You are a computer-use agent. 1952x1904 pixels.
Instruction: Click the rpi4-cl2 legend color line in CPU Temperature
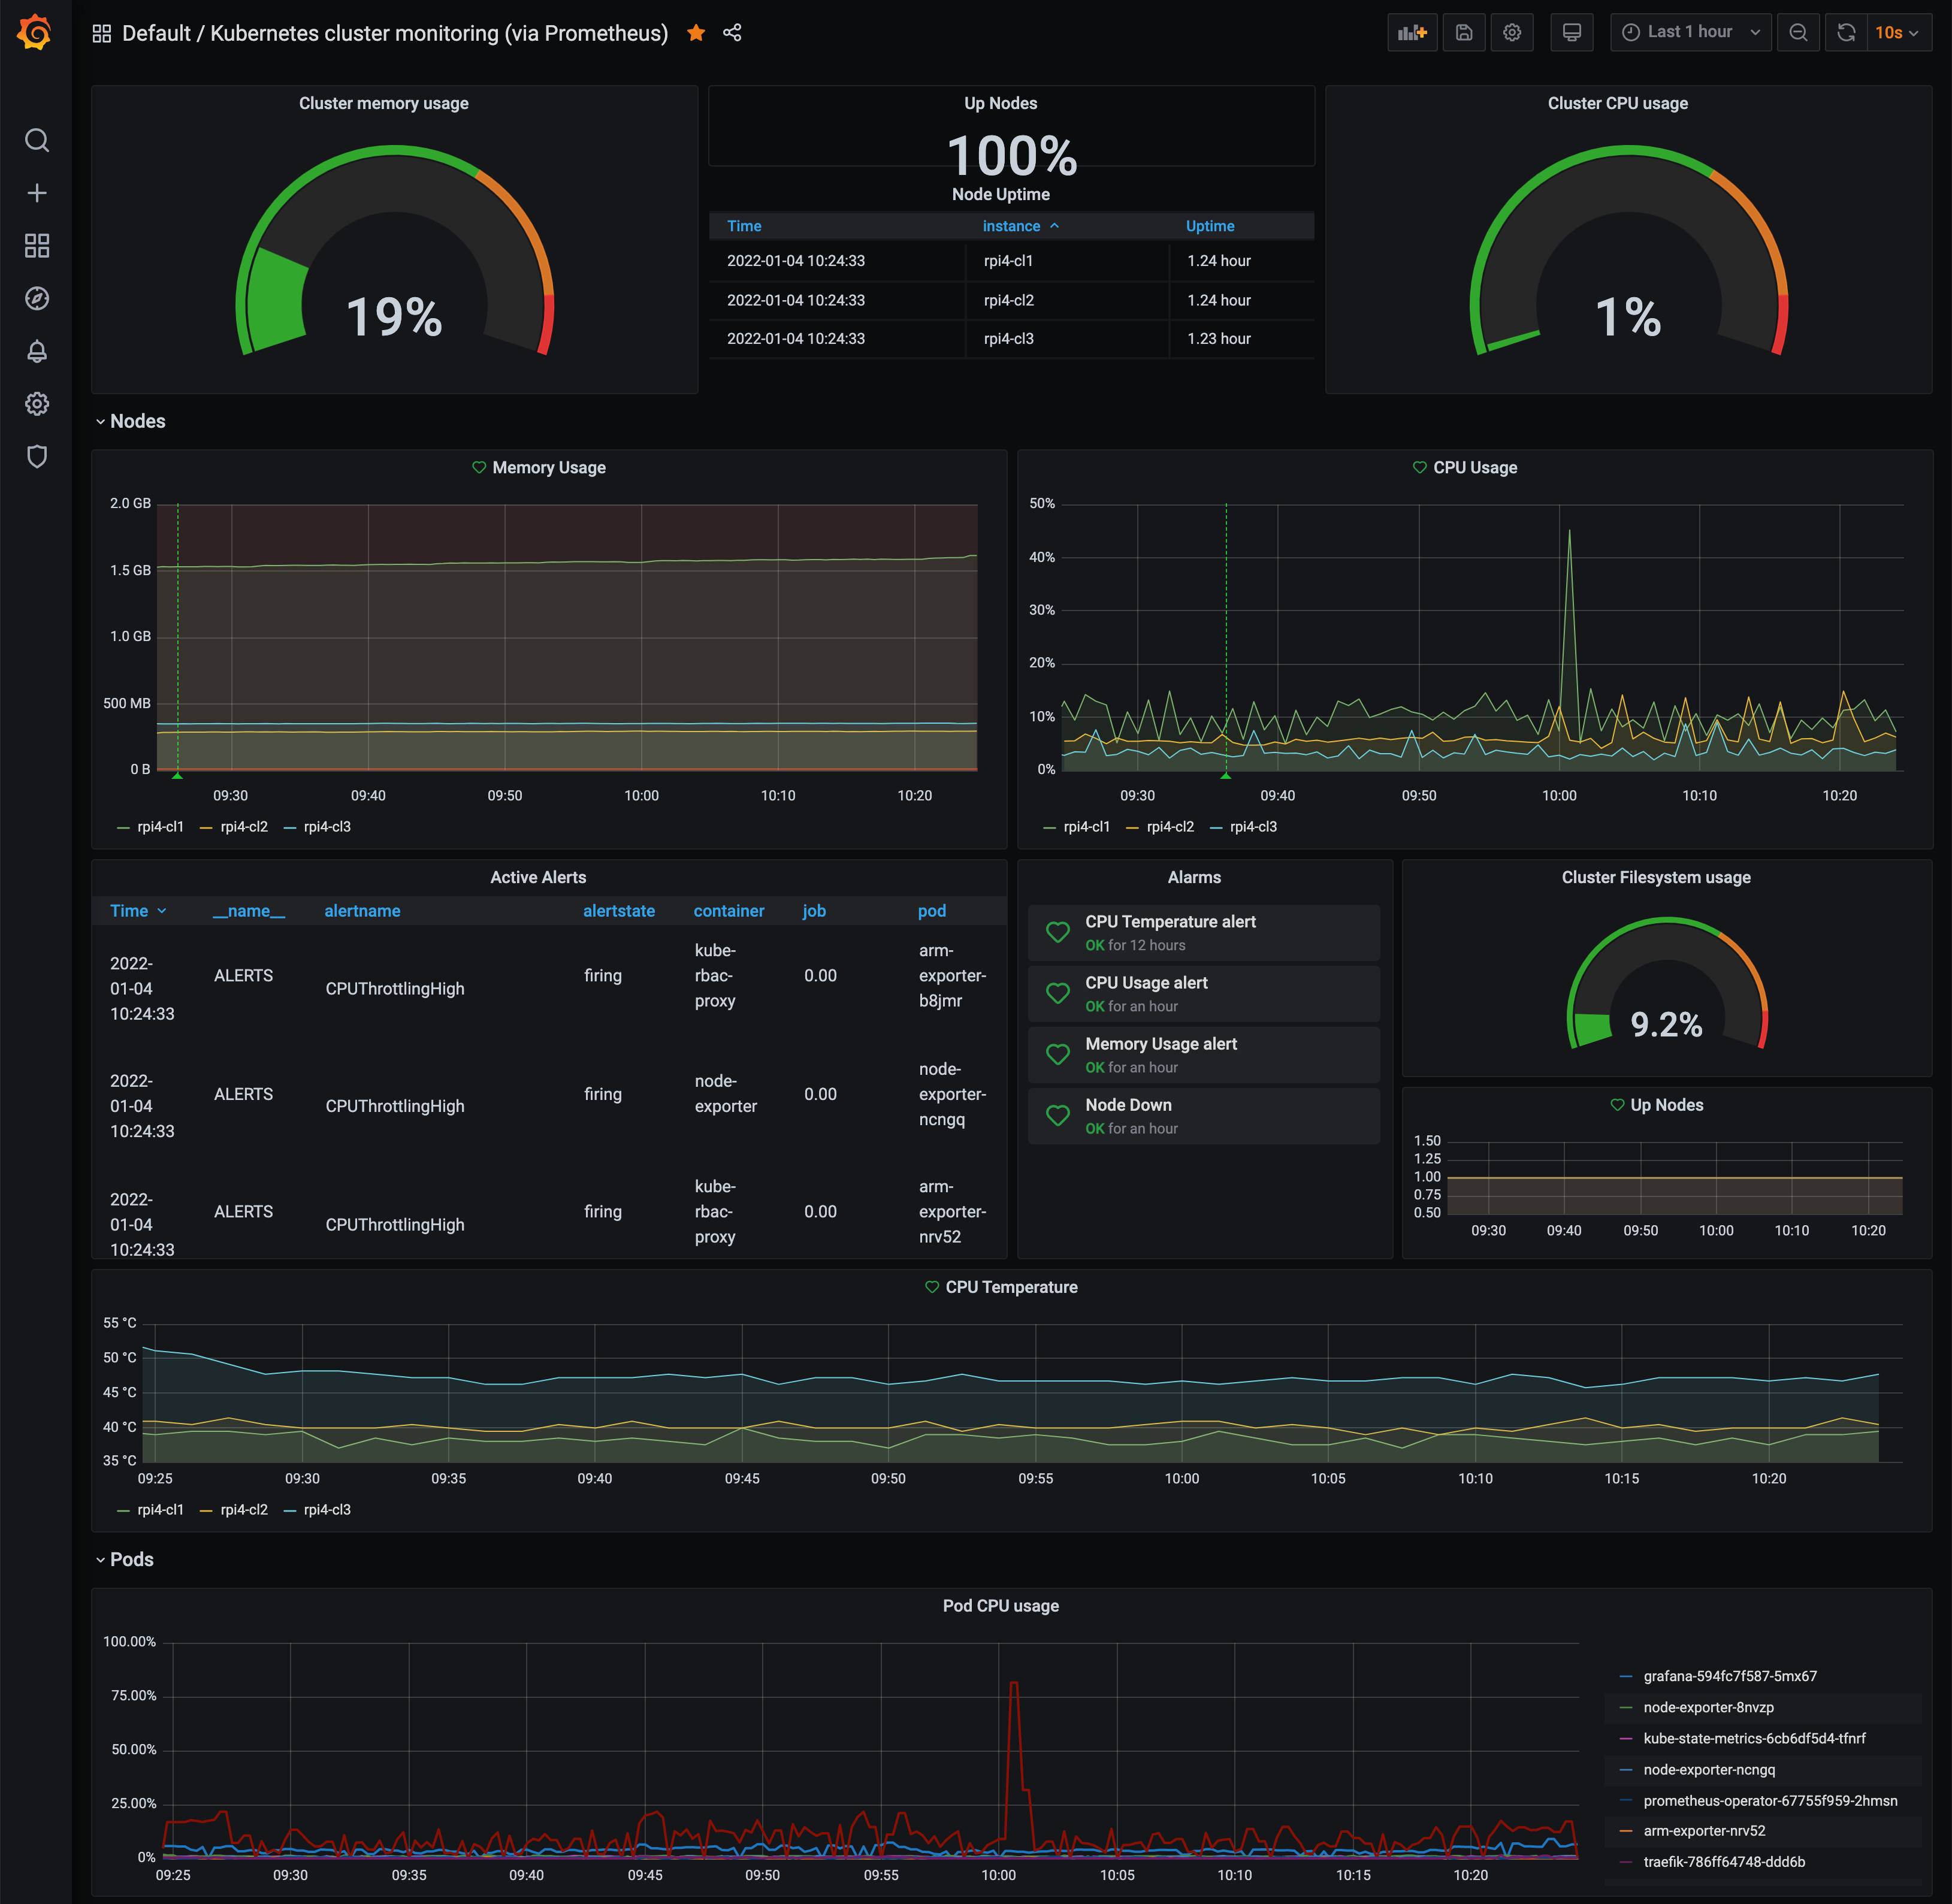pyautogui.click(x=206, y=1510)
